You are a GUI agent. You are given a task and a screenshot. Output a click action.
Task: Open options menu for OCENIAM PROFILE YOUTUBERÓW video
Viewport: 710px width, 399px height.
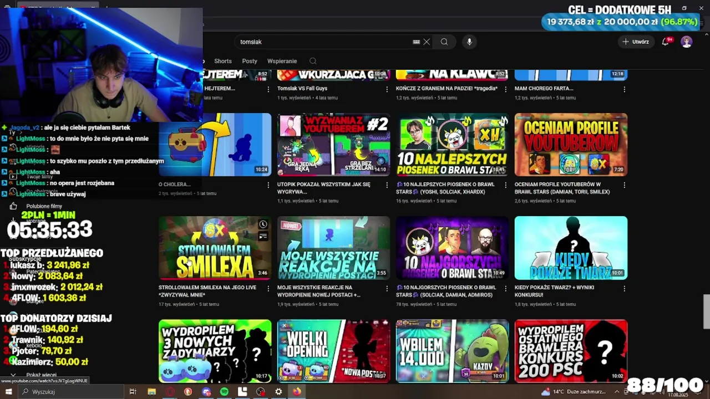625,185
